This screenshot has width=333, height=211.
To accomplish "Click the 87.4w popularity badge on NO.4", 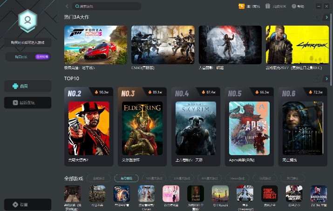I will [x=209, y=92].
